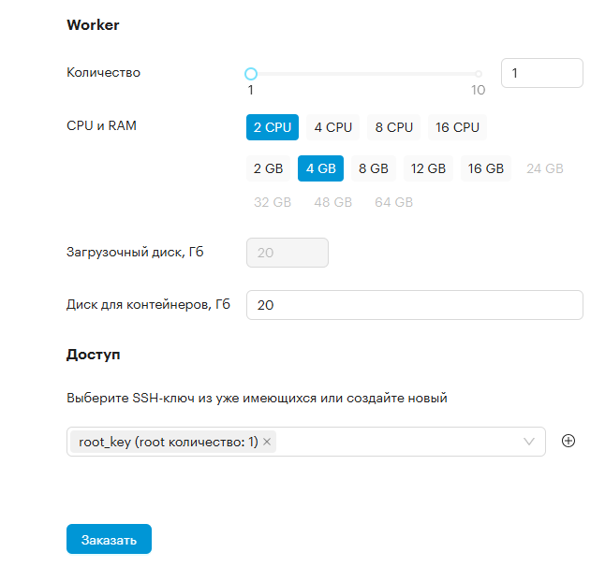This screenshot has height=567, width=605.
Task: Focus the container disk size field
Action: [x=415, y=305]
